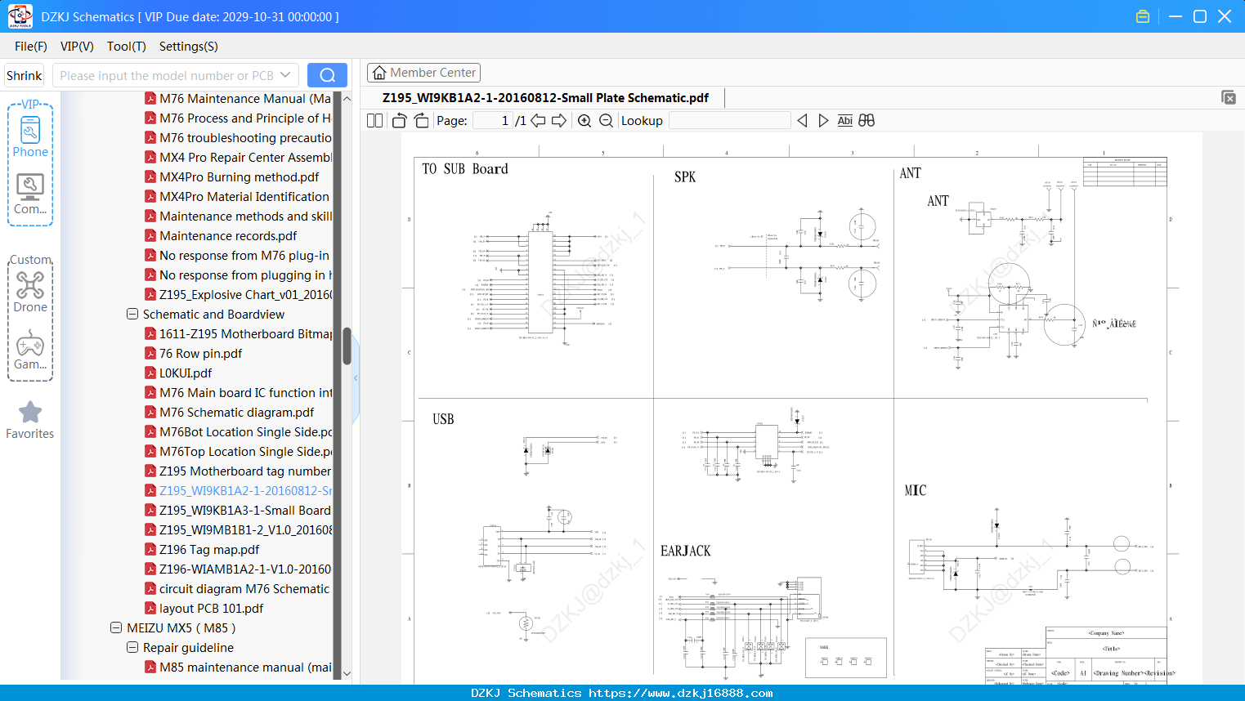
Task: Open the Settings(S) menu
Action: (x=189, y=47)
